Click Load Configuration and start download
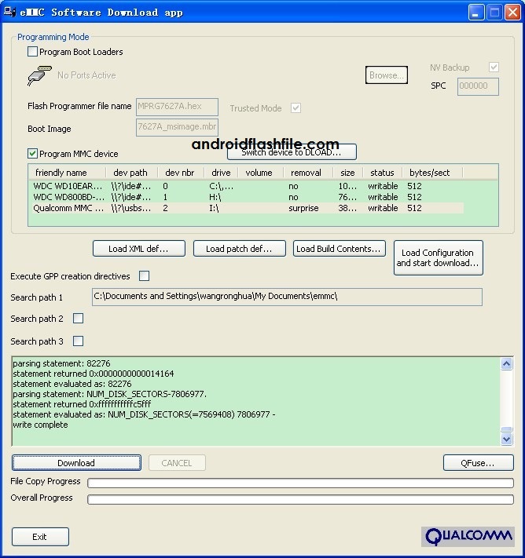Viewport: 525px width, 558px height. (439, 257)
